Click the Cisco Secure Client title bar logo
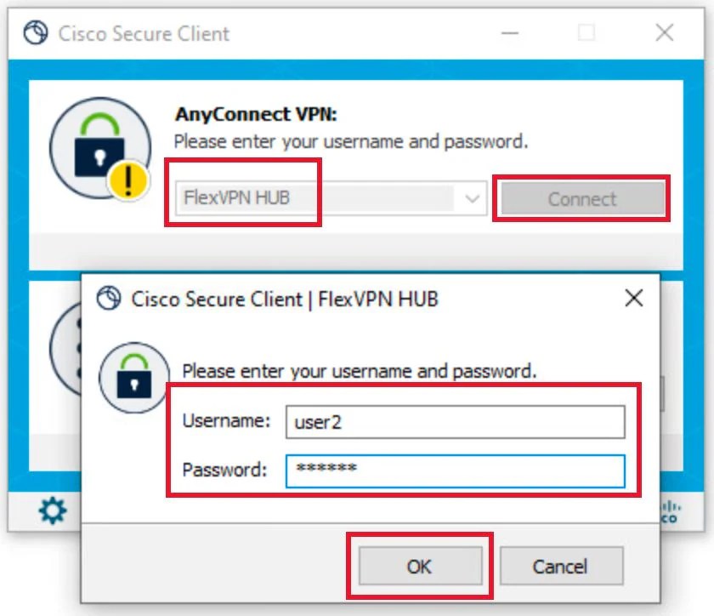This screenshot has width=714, height=616. pyautogui.click(x=33, y=33)
